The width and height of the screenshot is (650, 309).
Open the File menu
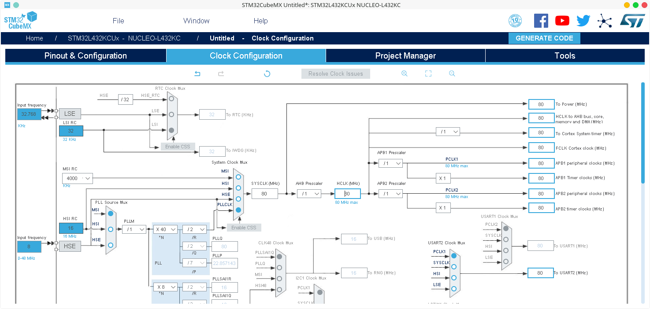[x=118, y=21]
